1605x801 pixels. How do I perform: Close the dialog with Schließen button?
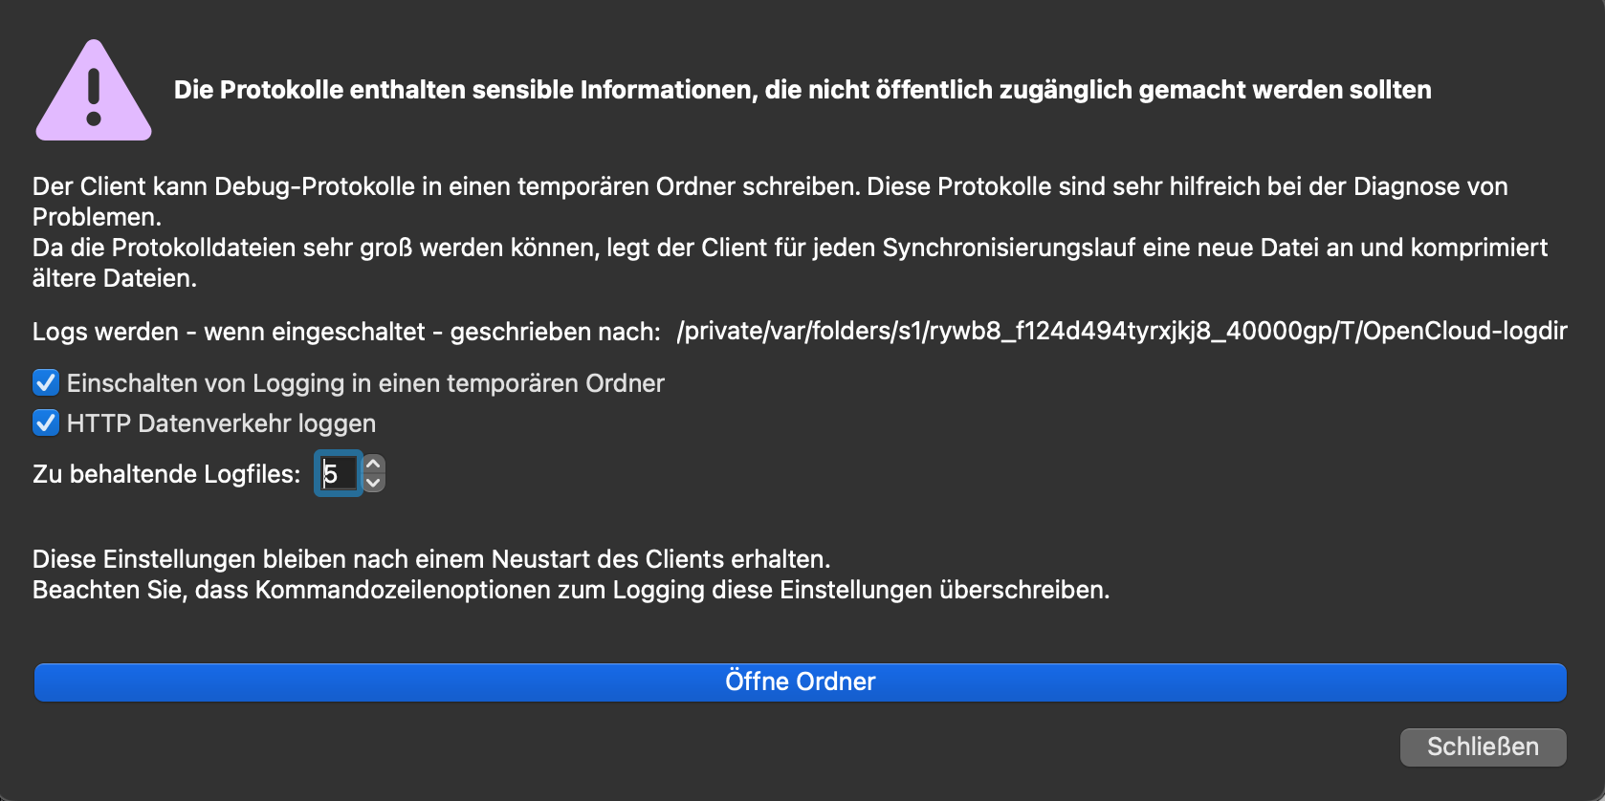pyautogui.click(x=1483, y=747)
